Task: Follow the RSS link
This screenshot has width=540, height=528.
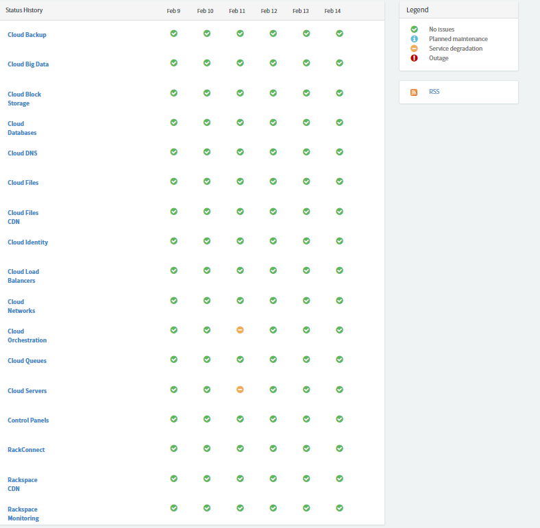Action: pos(434,92)
